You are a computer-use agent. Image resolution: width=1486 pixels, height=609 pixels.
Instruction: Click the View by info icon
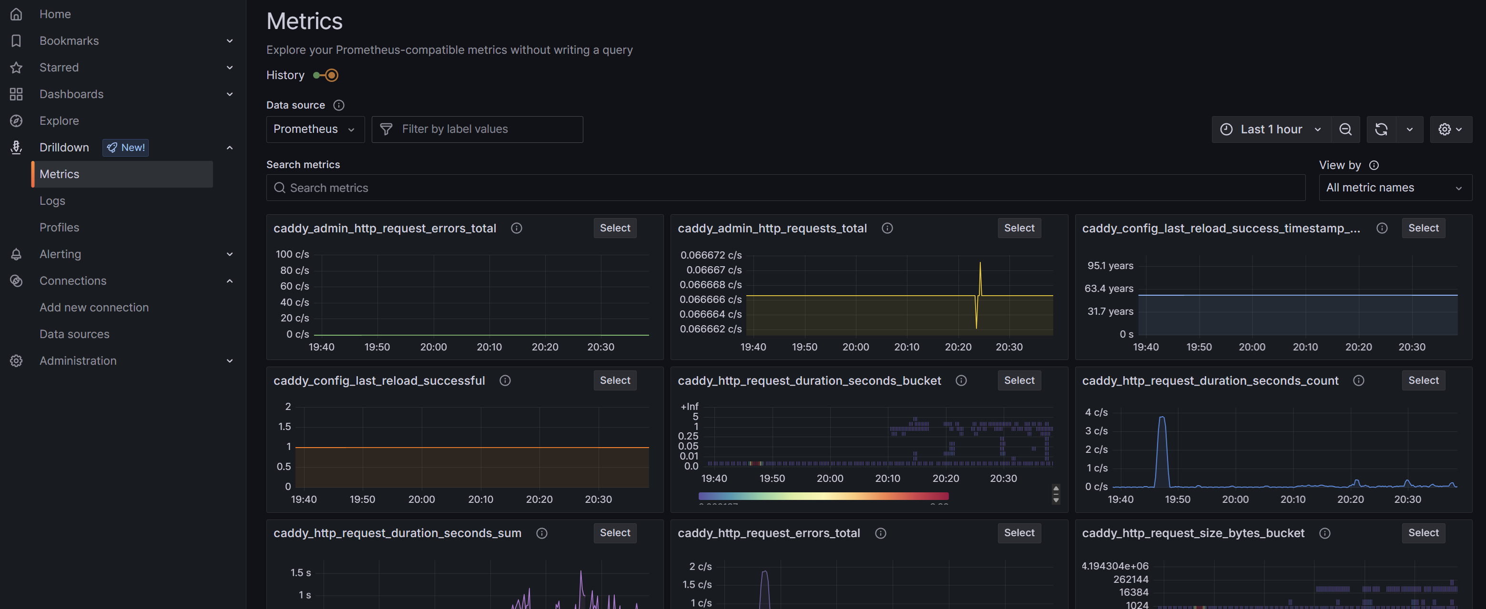coord(1374,165)
